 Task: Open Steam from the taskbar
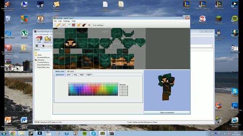pos(31,133)
